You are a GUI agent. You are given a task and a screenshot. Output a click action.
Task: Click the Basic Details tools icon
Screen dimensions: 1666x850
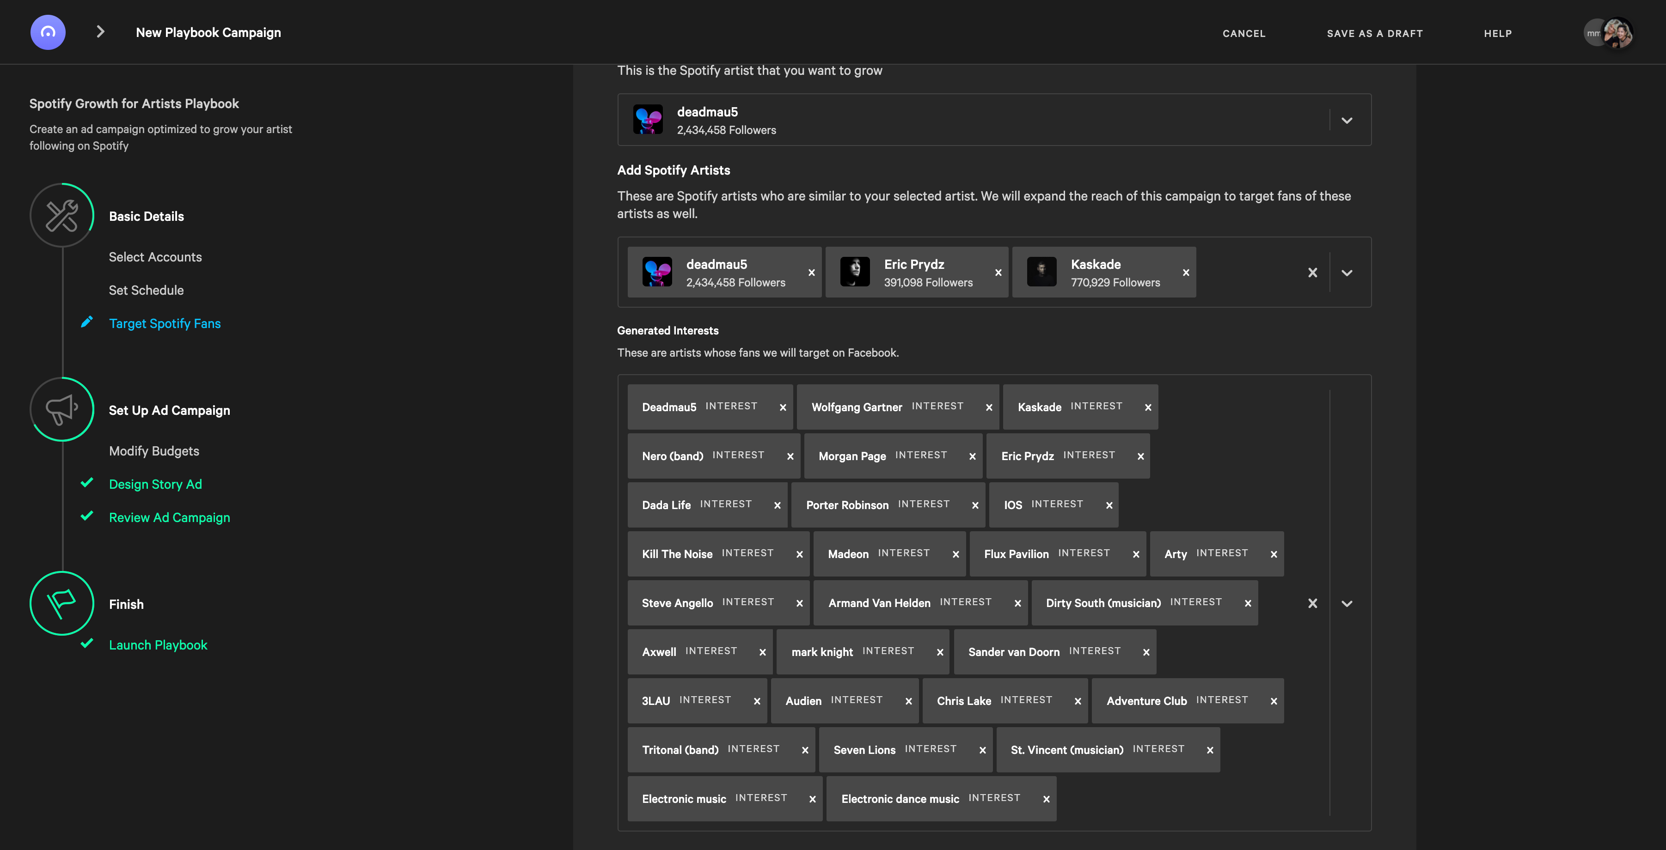(x=62, y=215)
